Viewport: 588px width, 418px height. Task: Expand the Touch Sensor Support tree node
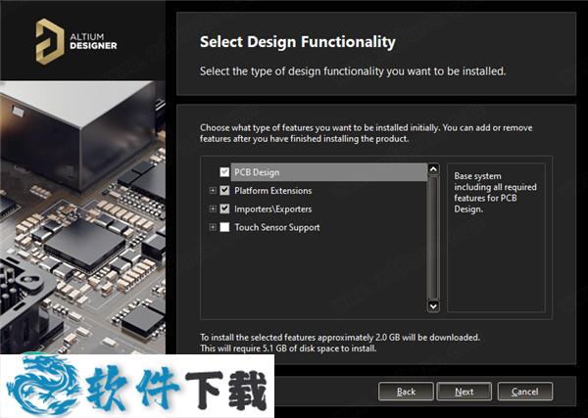tap(213, 227)
